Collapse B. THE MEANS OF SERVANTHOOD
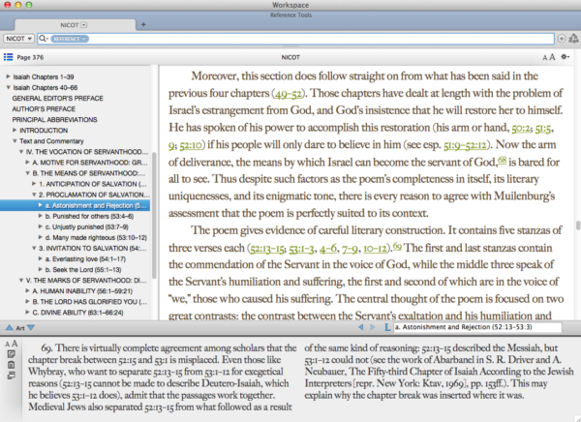This screenshot has width=581, height=422. [27, 173]
